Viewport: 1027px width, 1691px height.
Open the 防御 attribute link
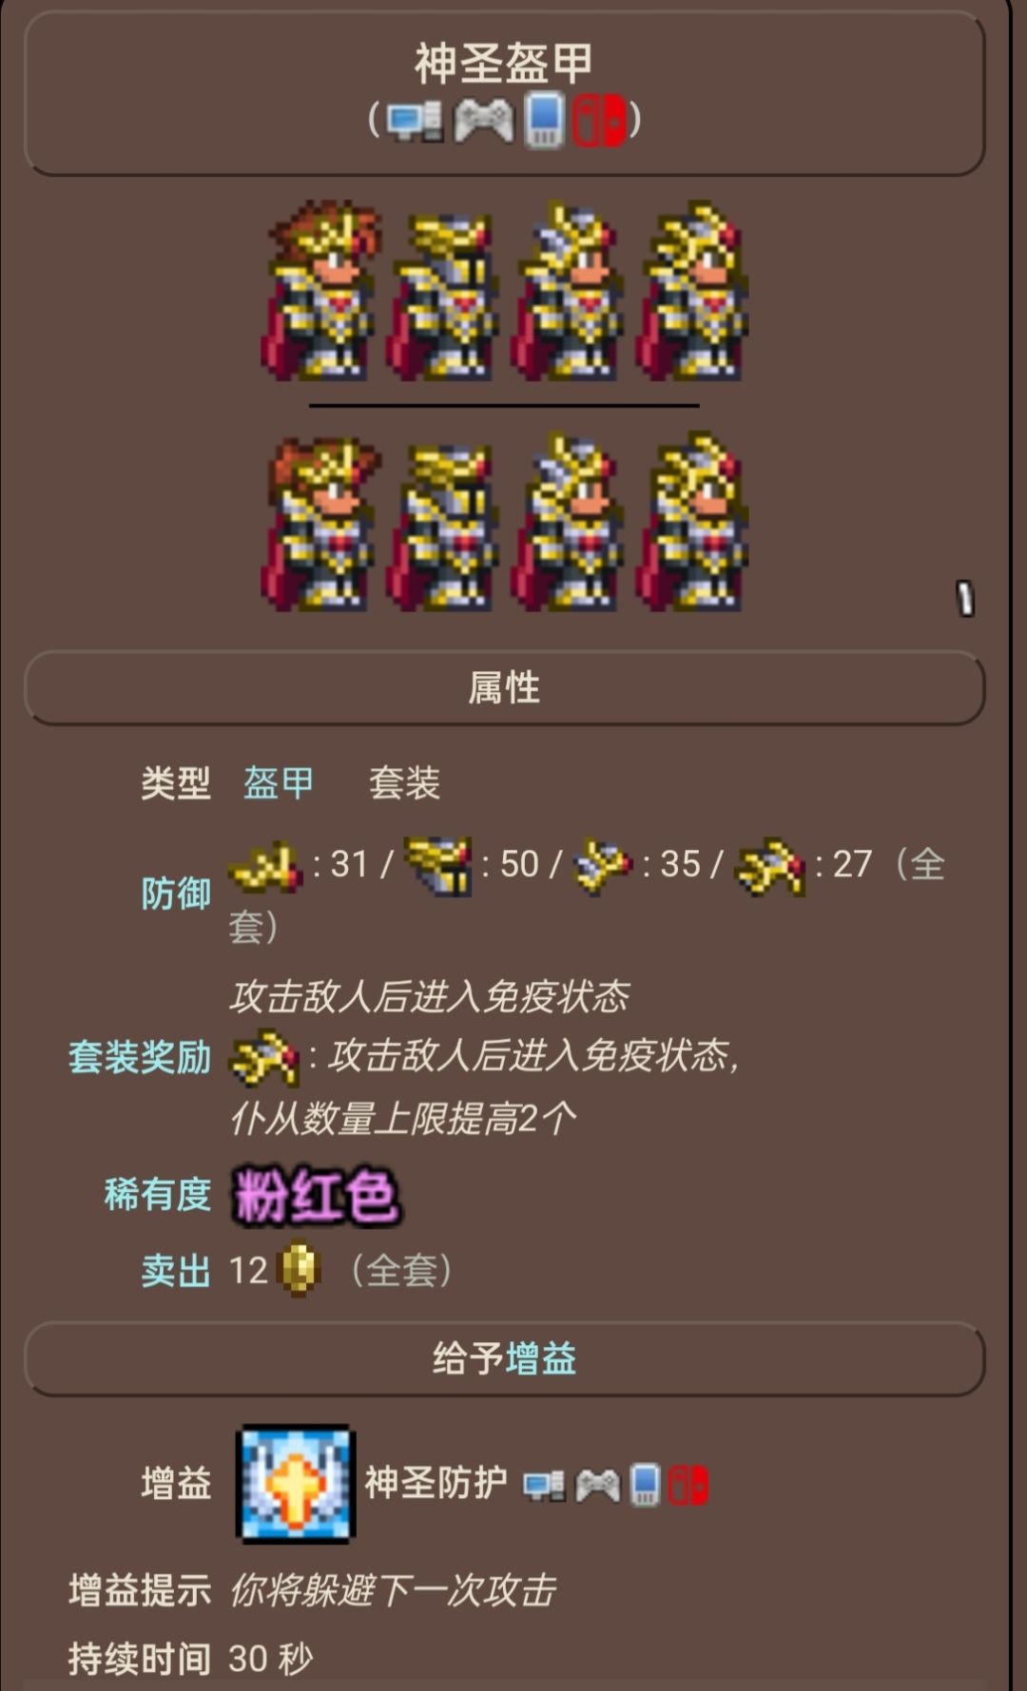pos(176,894)
